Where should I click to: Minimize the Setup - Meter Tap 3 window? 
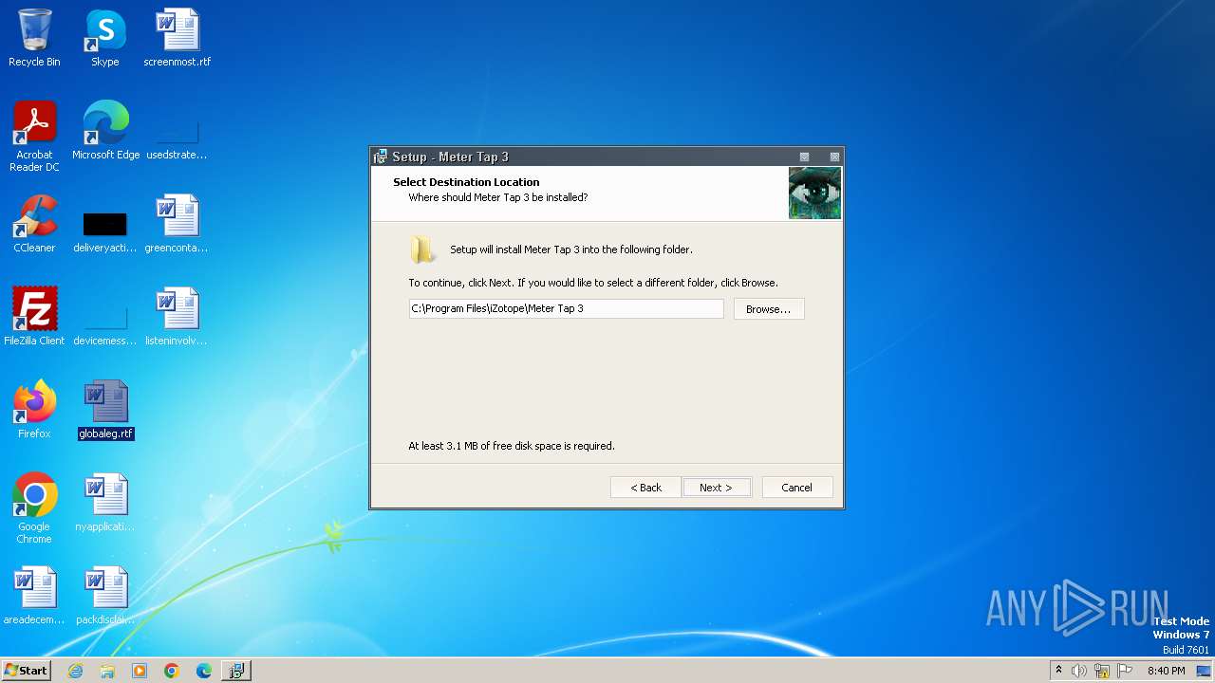804,157
